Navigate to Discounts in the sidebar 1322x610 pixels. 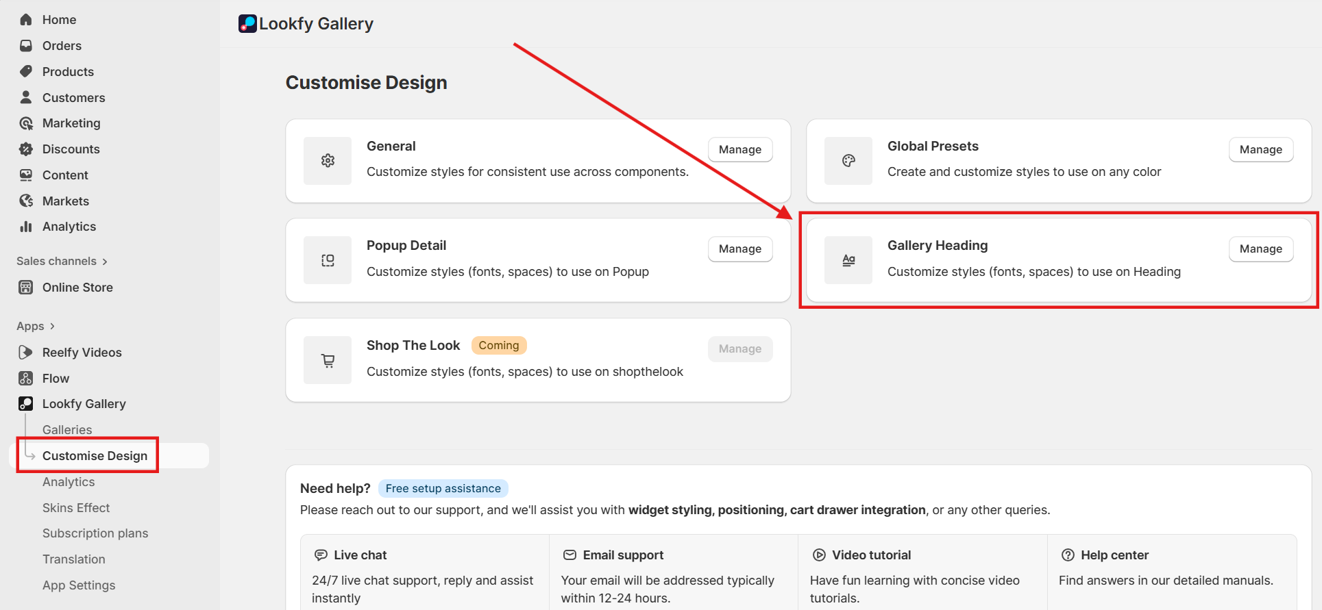tap(71, 149)
